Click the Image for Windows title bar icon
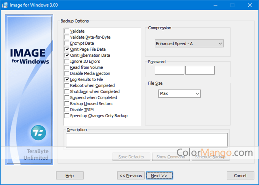 tap(5, 5)
